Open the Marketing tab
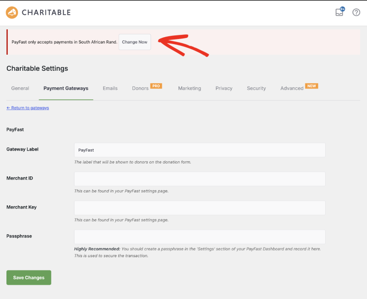367x299 pixels. click(x=189, y=88)
